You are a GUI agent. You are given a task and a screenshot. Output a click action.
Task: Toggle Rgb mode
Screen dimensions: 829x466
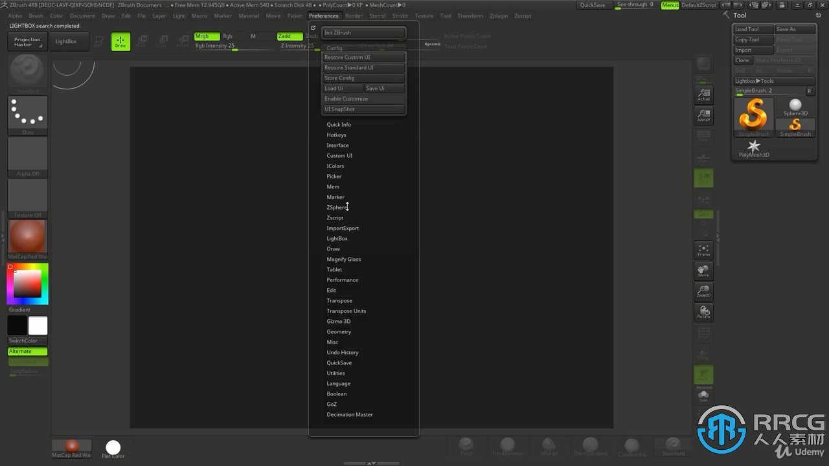(227, 36)
